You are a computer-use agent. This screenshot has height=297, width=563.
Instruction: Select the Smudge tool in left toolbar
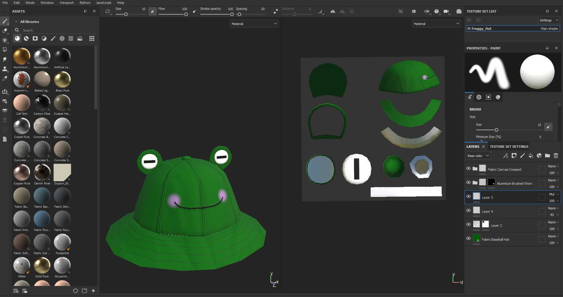coord(4,59)
